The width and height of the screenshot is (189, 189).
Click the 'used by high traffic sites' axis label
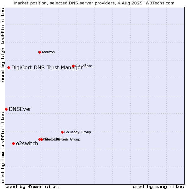(x=3, y=45)
